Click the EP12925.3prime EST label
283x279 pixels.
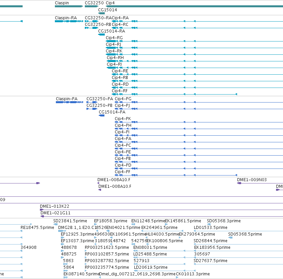(77, 234)
